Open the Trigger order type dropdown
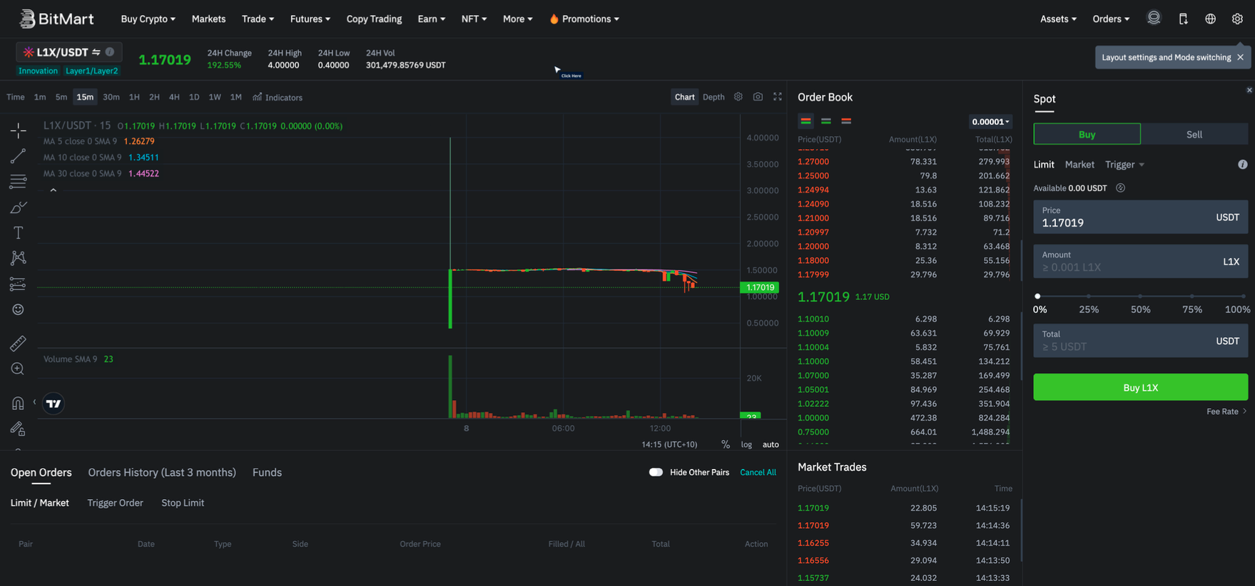This screenshot has height=586, width=1255. click(1124, 165)
